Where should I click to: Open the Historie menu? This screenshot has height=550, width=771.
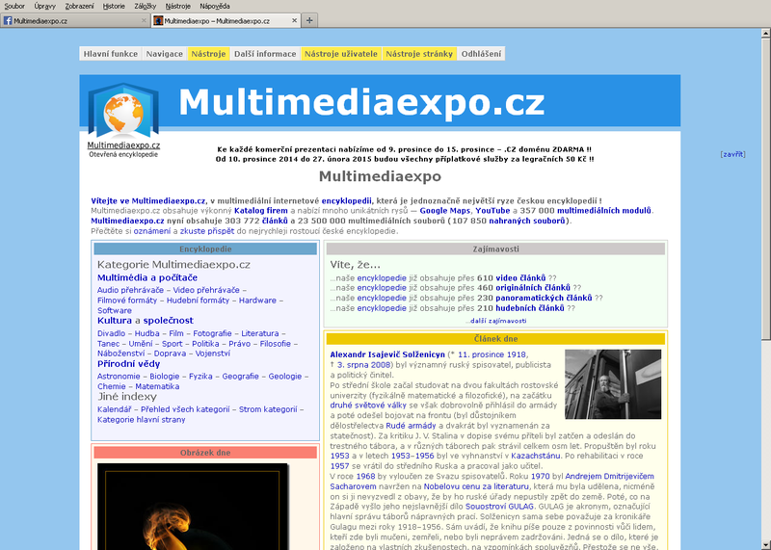click(x=114, y=7)
